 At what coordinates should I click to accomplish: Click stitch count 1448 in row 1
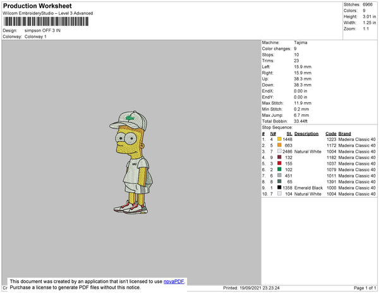tap(287, 140)
